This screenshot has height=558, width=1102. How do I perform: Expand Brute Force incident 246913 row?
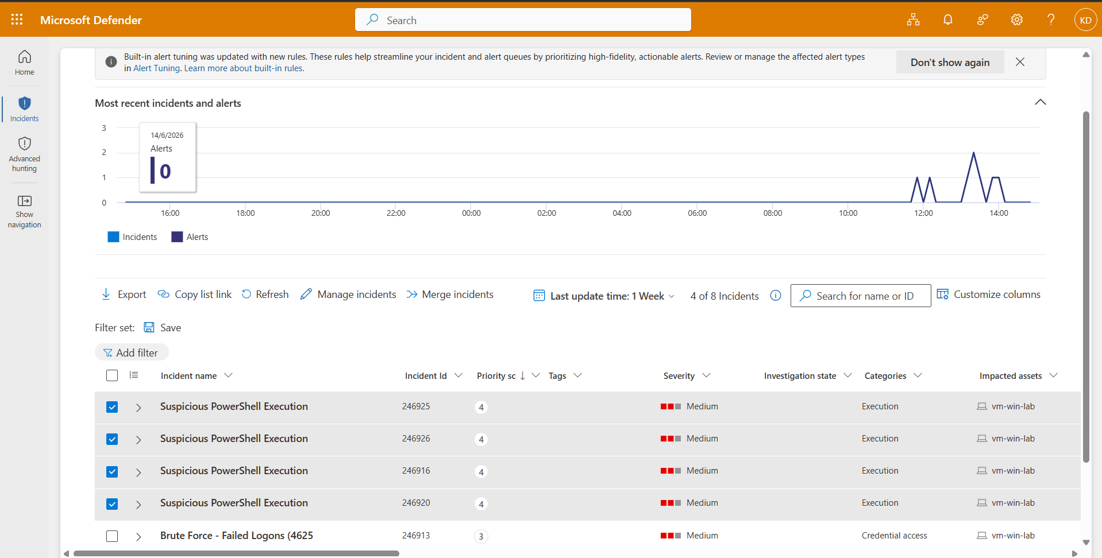tap(138, 537)
